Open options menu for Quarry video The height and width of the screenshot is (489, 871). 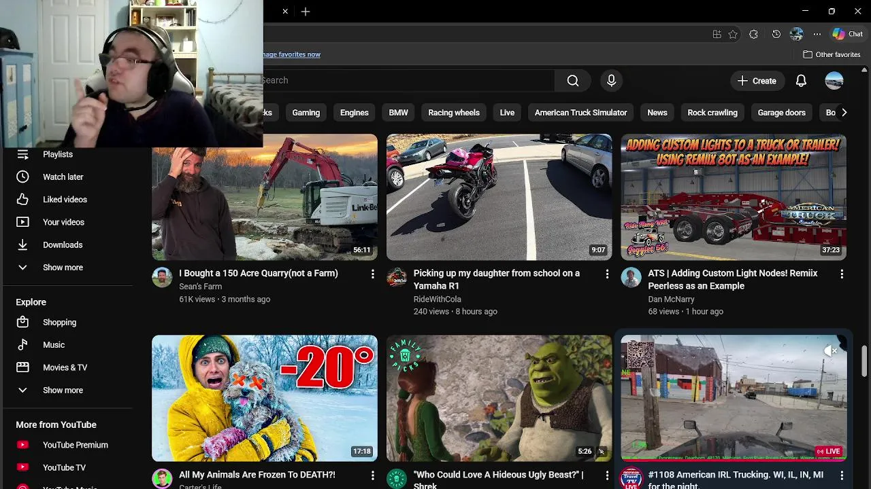point(372,274)
